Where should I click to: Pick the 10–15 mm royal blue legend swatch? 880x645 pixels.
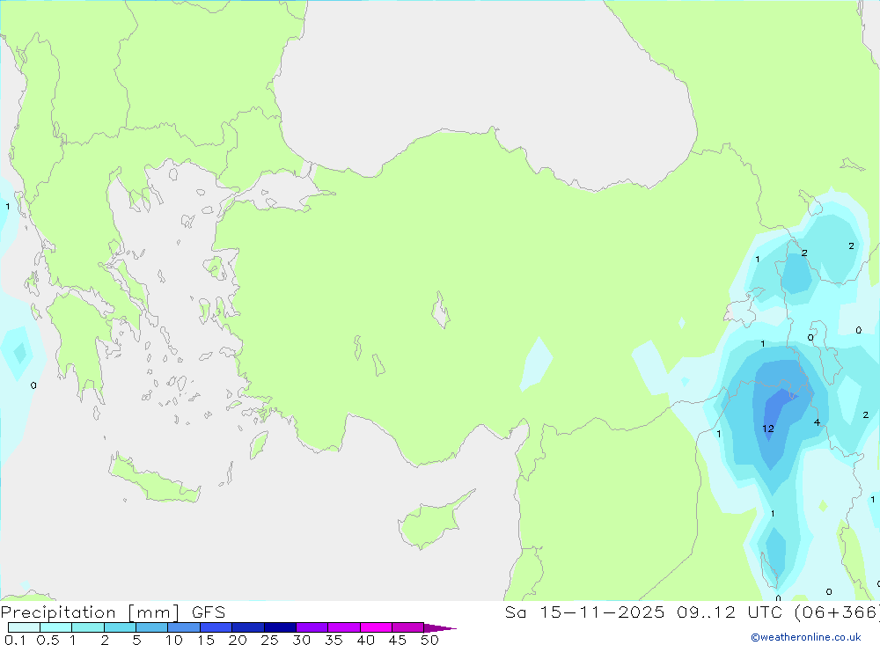click(184, 627)
